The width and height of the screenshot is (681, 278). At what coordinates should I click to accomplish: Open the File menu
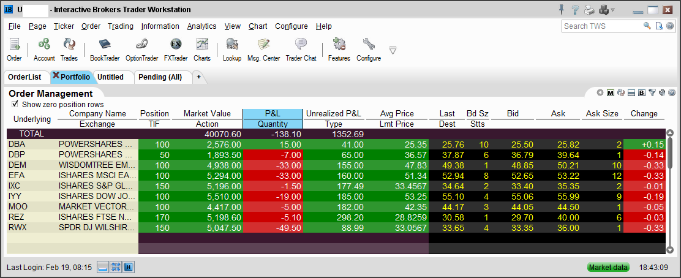click(14, 26)
